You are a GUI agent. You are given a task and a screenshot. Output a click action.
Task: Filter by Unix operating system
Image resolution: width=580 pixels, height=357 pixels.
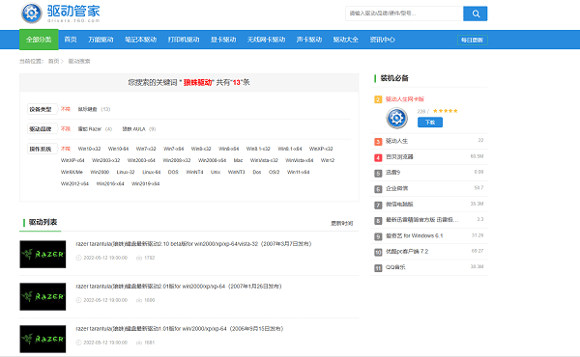tap(216, 172)
